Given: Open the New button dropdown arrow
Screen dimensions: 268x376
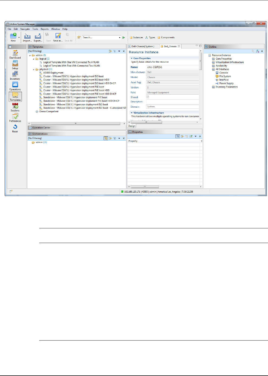Looking at the screenshot, I should coord(19,37).
